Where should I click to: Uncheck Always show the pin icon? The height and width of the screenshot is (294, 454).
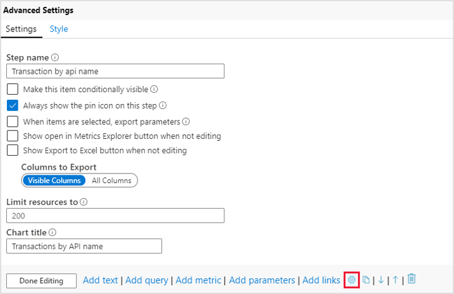pyautogui.click(x=13, y=105)
